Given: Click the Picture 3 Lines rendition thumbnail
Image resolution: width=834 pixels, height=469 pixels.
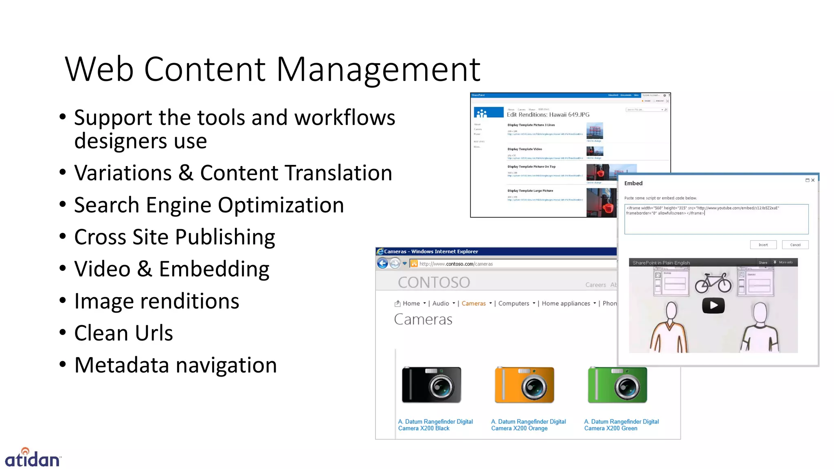Looking at the screenshot, I should pos(595,131).
